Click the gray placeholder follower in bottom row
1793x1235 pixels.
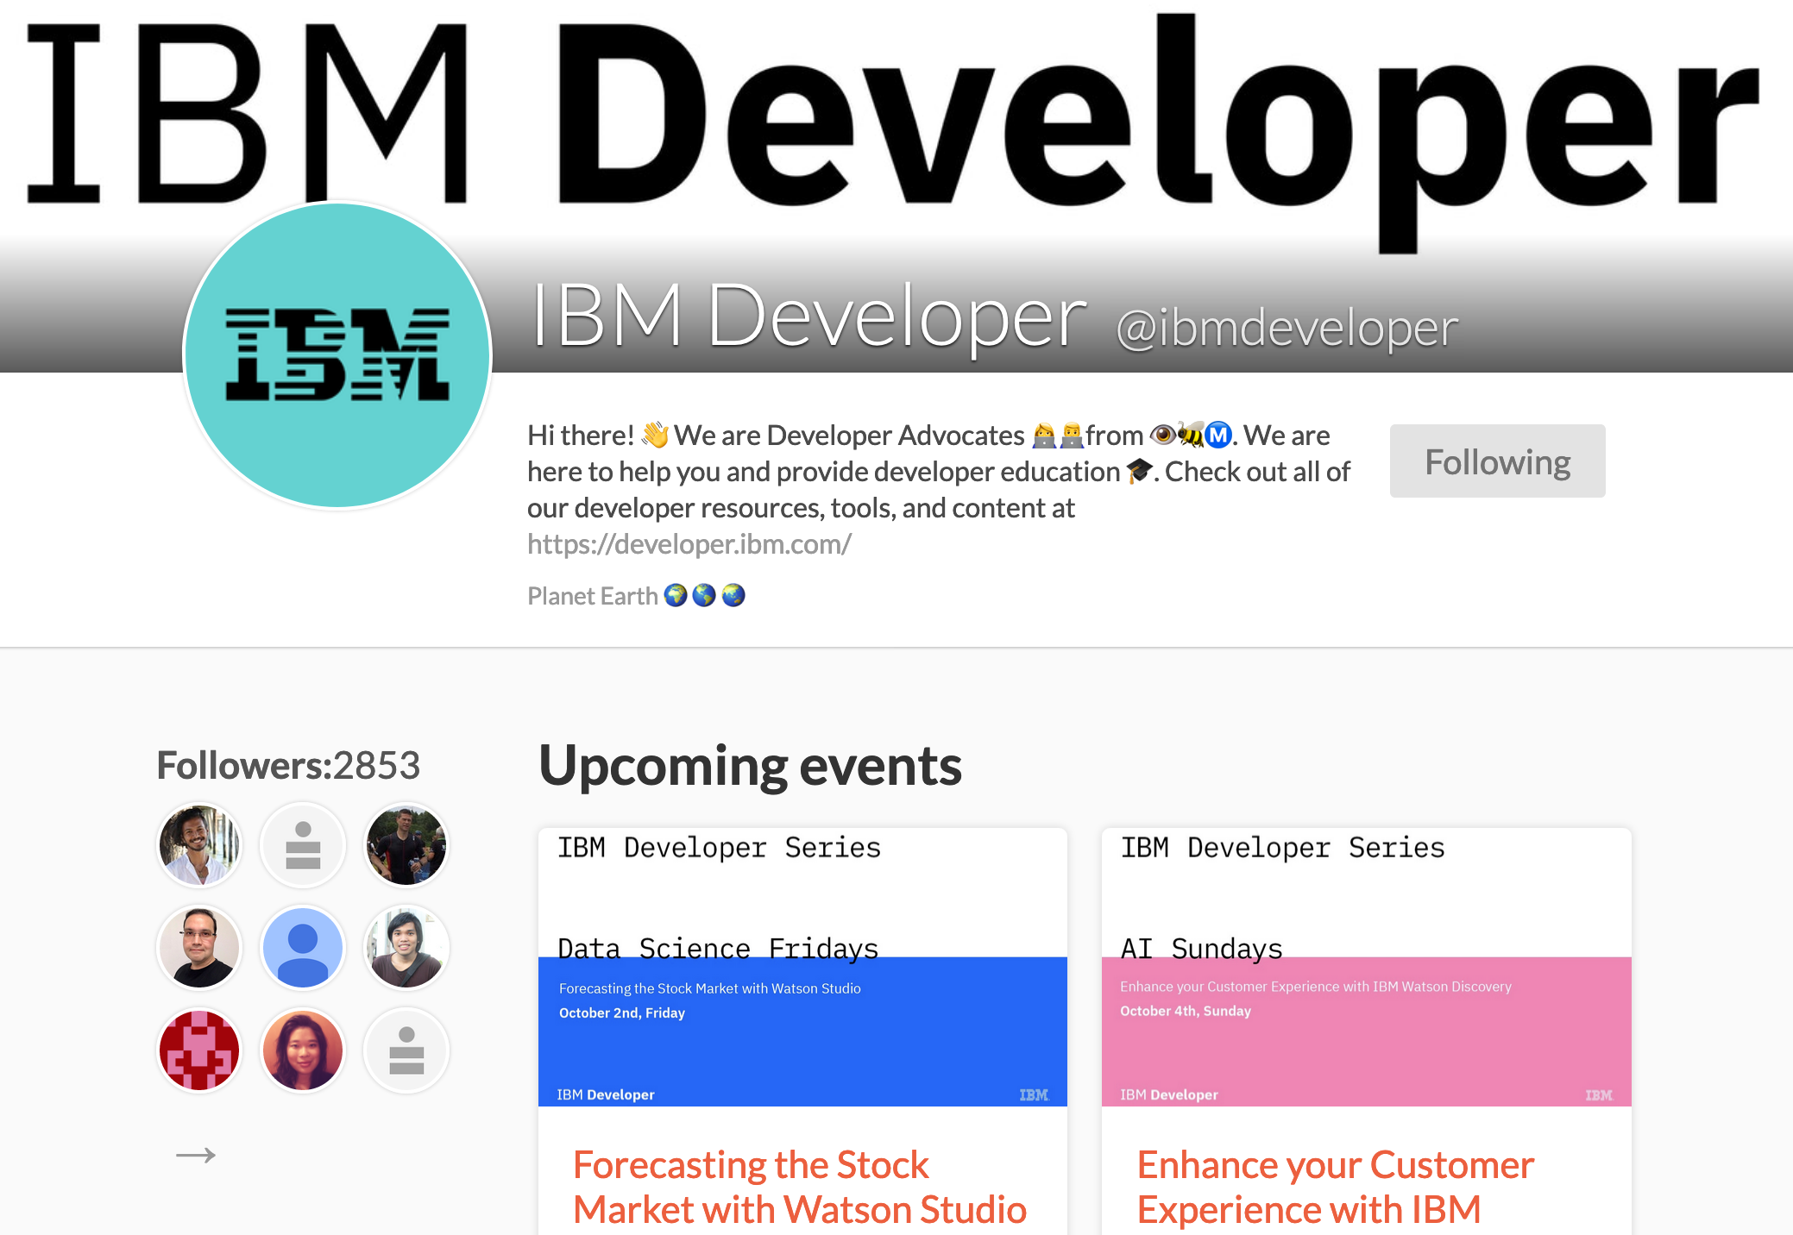click(x=406, y=1050)
